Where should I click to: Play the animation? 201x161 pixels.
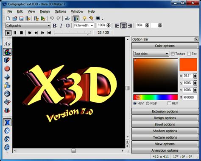pos(8,33)
